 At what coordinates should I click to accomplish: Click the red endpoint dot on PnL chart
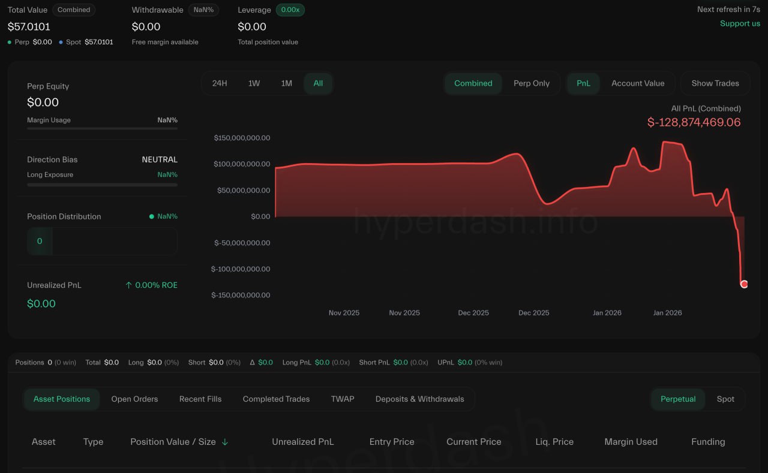click(x=744, y=284)
